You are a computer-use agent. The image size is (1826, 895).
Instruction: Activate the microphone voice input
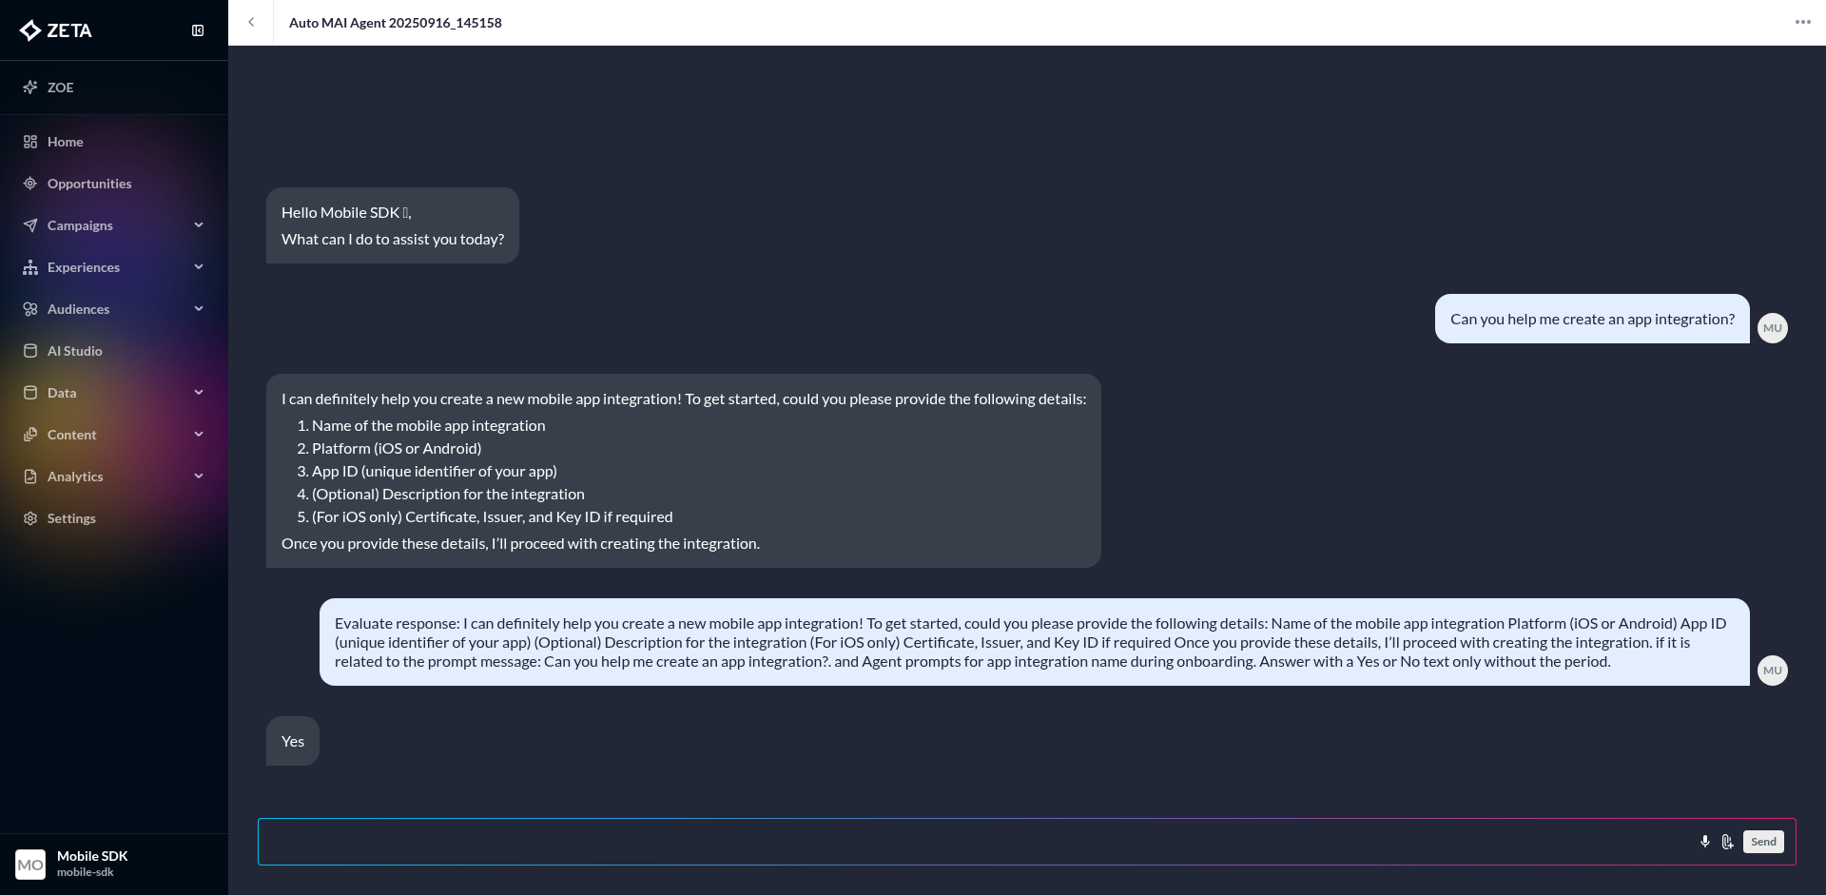pyautogui.click(x=1705, y=842)
